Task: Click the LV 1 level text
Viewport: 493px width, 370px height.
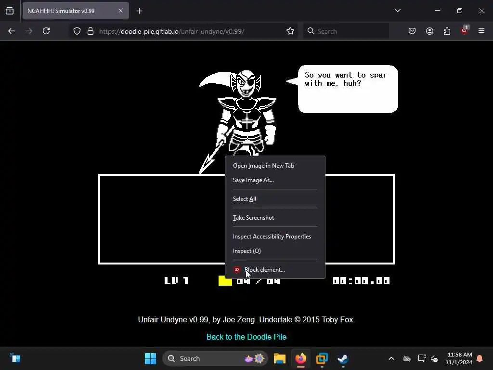Action: pyautogui.click(x=176, y=281)
